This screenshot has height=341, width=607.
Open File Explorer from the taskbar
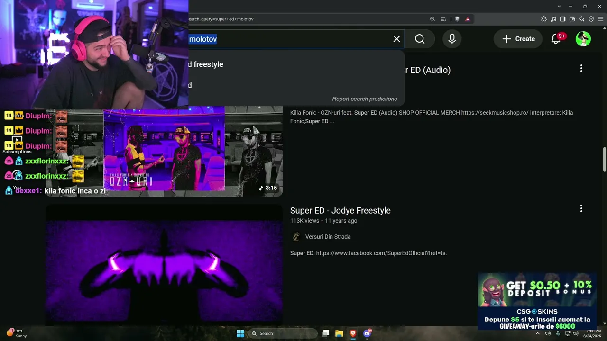(339, 333)
